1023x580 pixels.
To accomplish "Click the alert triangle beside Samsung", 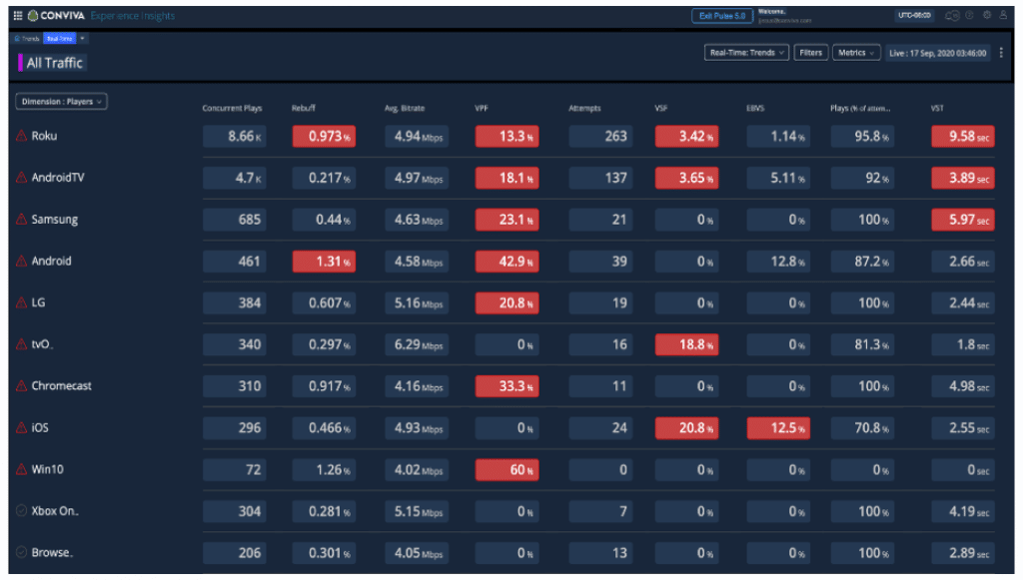I will pos(22,219).
